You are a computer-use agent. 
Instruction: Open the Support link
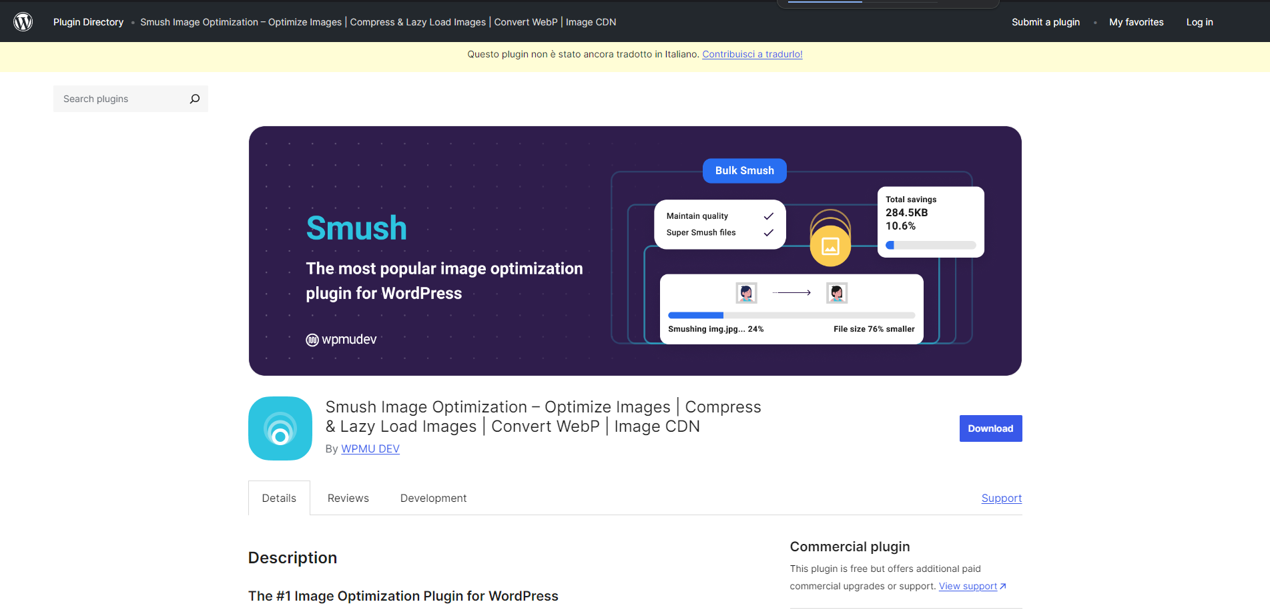point(1001,498)
